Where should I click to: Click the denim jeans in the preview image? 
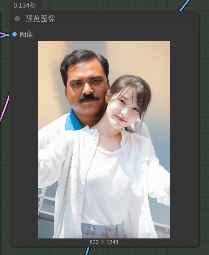[x=104, y=231]
